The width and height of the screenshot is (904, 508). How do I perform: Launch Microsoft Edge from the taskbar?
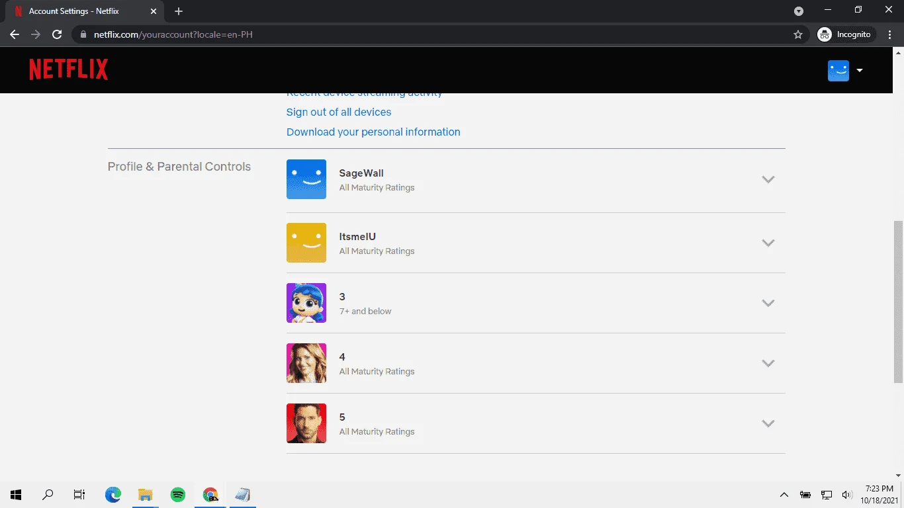click(x=113, y=494)
